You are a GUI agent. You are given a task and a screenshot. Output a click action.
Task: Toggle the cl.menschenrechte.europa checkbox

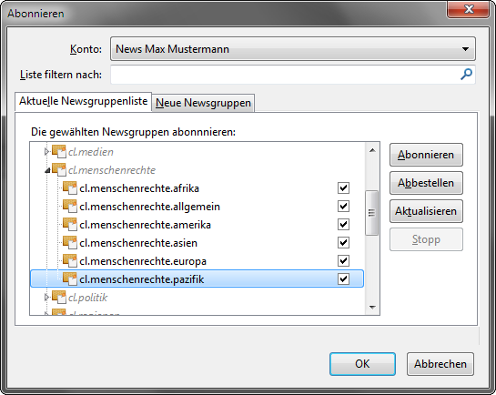343,261
